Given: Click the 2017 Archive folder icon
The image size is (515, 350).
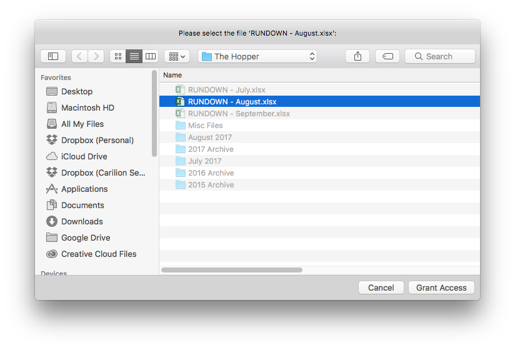Looking at the screenshot, I should (x=181, y=149).
